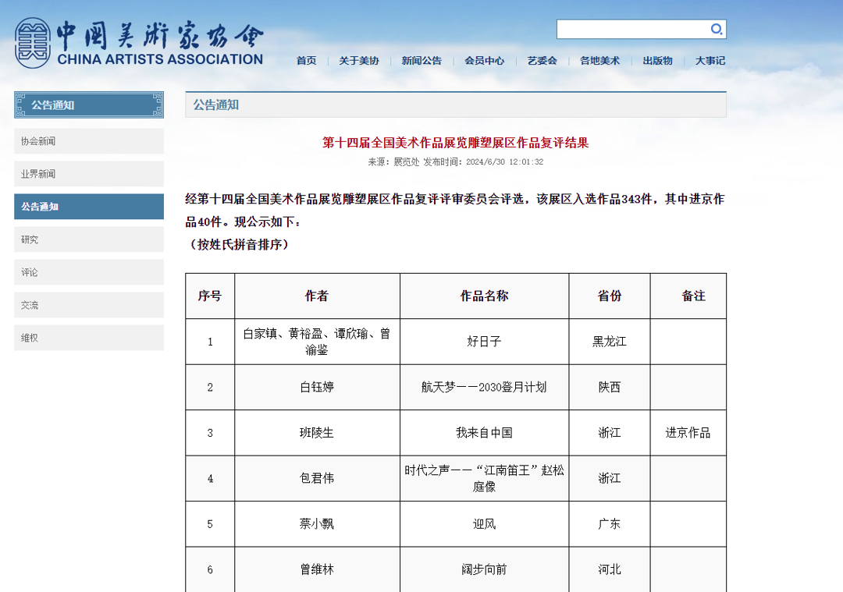Go to 交流 sidebar section

click(x=89, y=305)
